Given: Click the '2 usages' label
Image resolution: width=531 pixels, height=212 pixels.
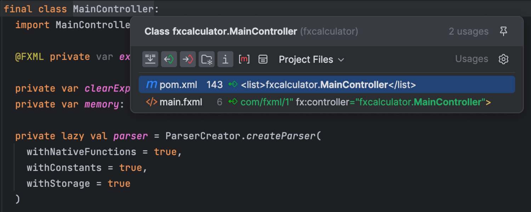Looking at the screenshot, I should point(468,31).
